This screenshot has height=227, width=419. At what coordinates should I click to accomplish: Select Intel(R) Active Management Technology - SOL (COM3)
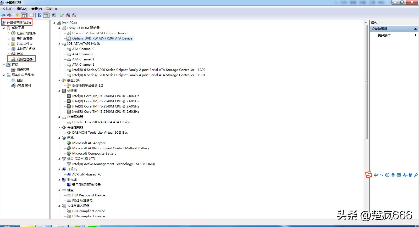click(x=114, y=164)
